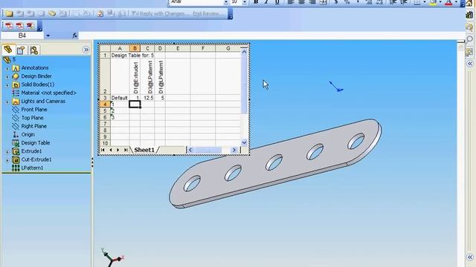Image resolution: width=476 pixels, height=267 pixels.
Task: Center the cell text
Action: coord(301,2)
